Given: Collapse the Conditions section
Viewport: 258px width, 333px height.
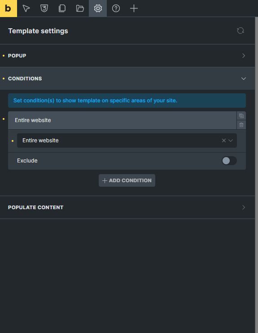Looking at the screenshot, I should pyautogui.click(x=127, y=79).
